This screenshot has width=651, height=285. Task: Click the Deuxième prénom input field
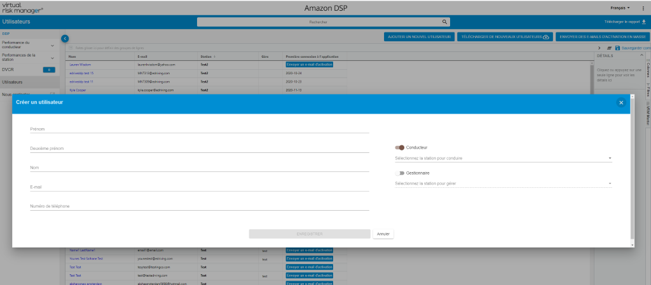(200, 149)
